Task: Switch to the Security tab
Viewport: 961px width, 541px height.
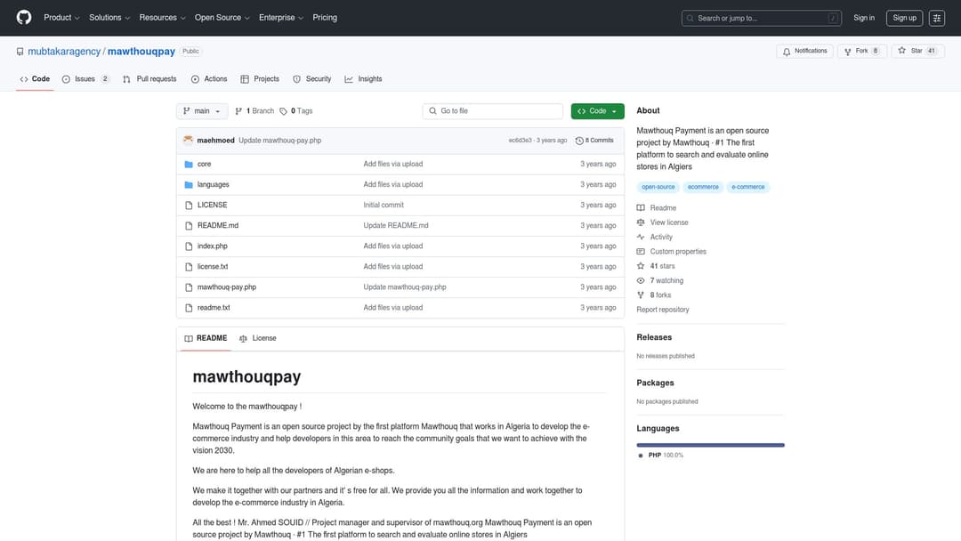Action: point(312,79)
